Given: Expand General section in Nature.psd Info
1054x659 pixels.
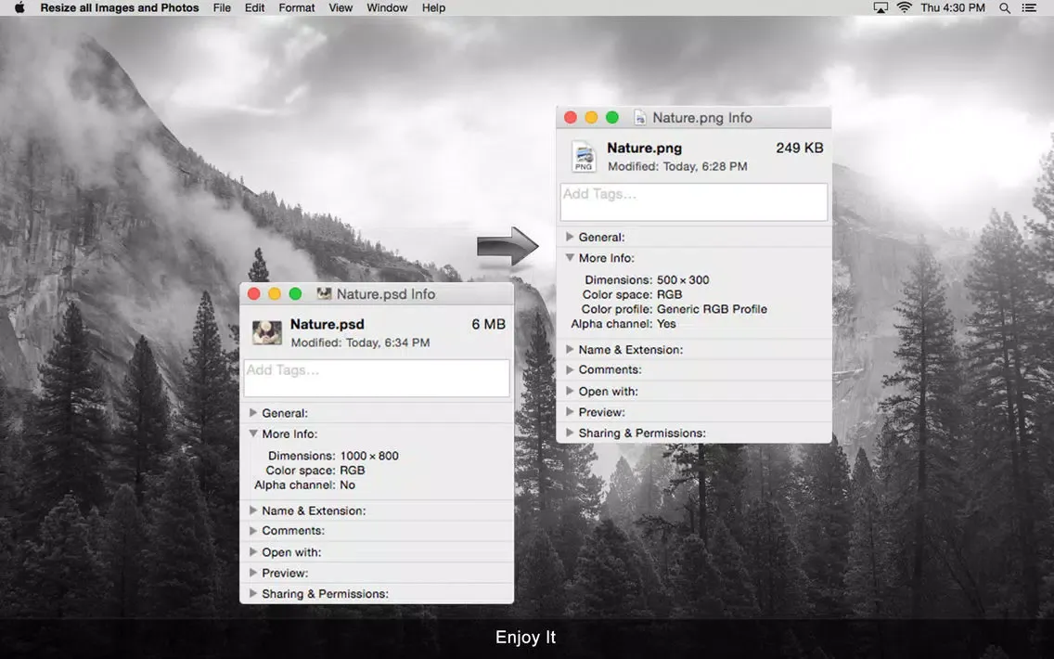Looking at the screenshot, I should coord(252,413).
